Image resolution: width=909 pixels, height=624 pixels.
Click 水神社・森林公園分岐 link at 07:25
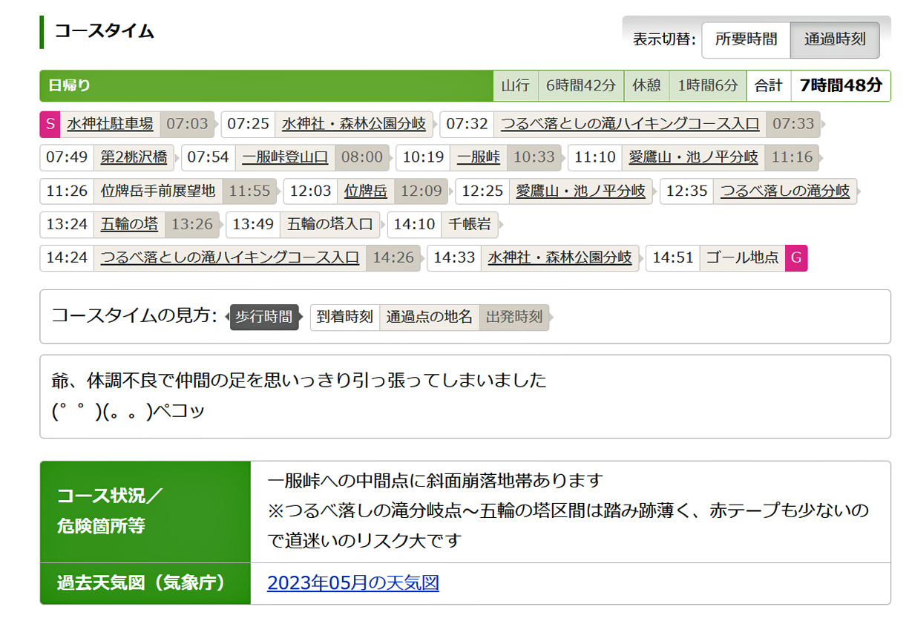pos(354,124)
